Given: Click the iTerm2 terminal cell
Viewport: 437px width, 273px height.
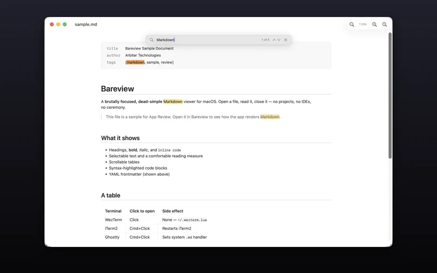Looking at the screenshot, I should click(111, 228).
